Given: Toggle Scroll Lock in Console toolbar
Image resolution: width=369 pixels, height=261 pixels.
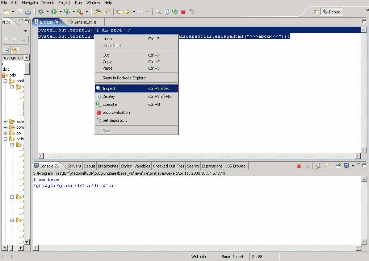Looking at the screenshot, I should (318, 166).
